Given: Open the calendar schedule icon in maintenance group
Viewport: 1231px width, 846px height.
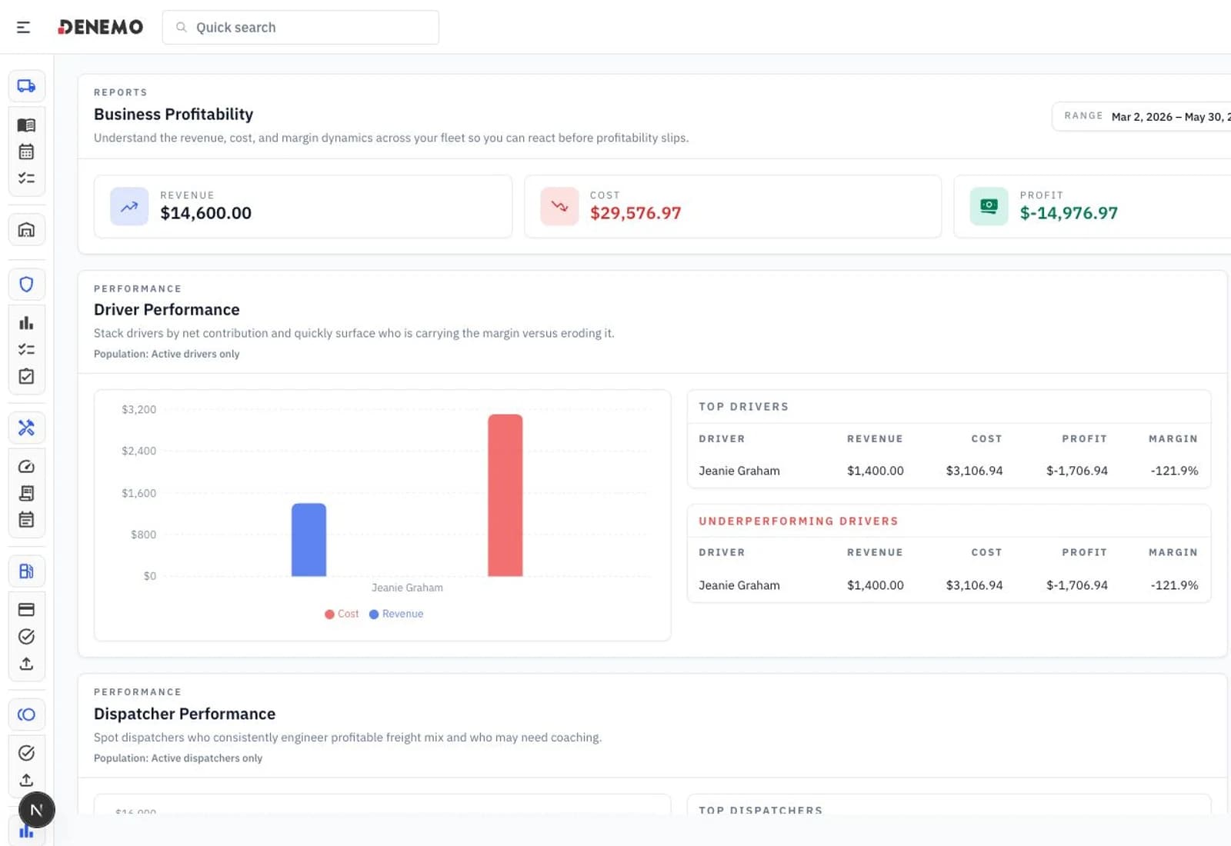Looking at the screenshot, I should pos(26,520).
